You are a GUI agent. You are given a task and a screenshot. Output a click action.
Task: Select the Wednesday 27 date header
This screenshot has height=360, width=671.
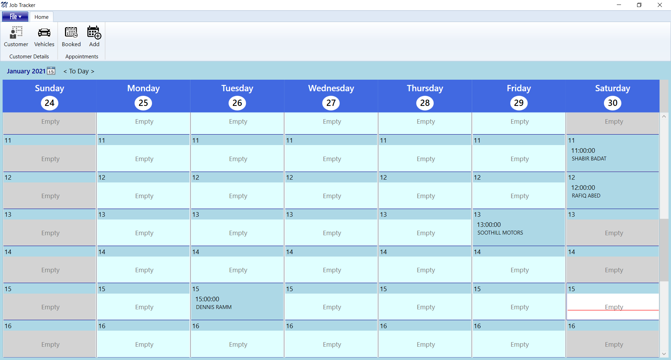(x=331, y=103)
